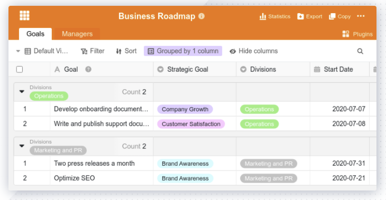Click the search magnifier icon

pos(360,51)
